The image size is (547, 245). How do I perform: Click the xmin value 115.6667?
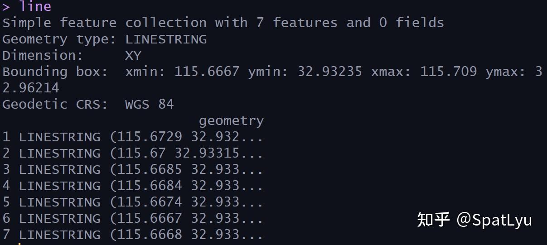coord(207,72)
